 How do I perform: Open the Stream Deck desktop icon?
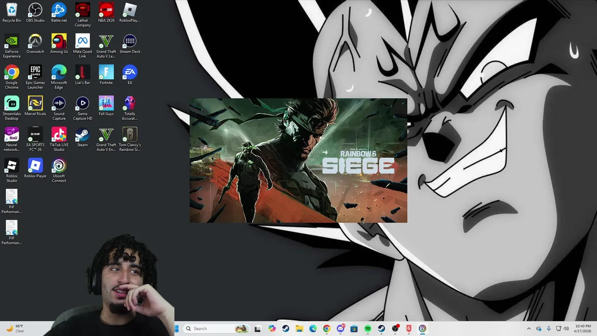[130, 44]
